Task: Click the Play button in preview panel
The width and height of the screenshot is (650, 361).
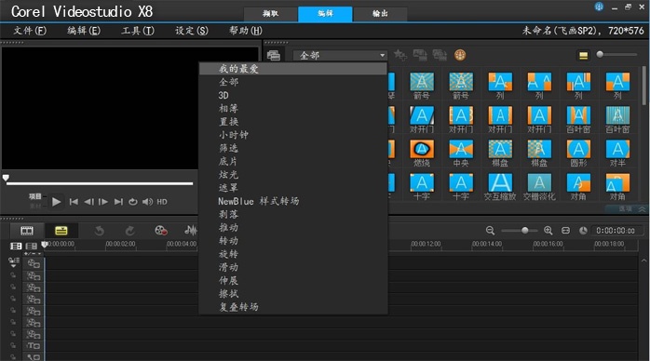Action: 56,202
